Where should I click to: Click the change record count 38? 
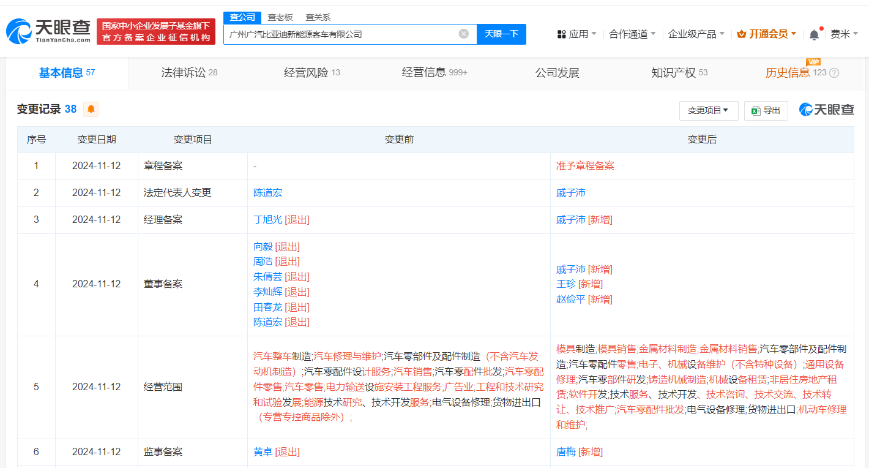click(70, 109)
